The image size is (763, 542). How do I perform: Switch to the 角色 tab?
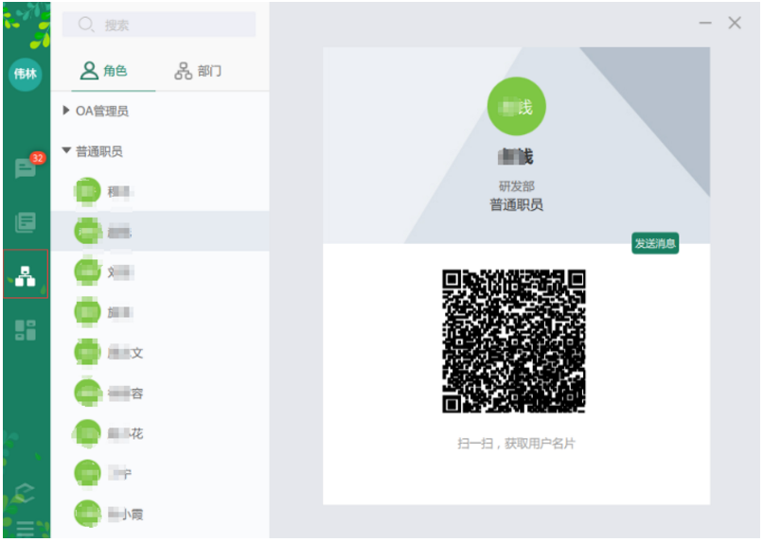coord(103,71)
